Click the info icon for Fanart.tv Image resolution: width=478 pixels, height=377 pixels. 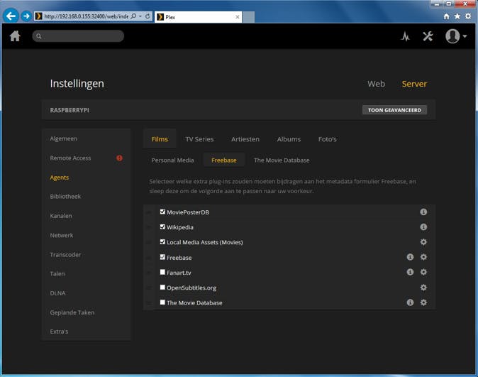tap(410, 272)
